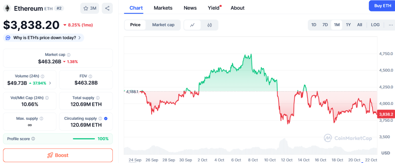Switch to the Yield tab
The height and width of the screenshot is (163, 395).
(213, 8)
